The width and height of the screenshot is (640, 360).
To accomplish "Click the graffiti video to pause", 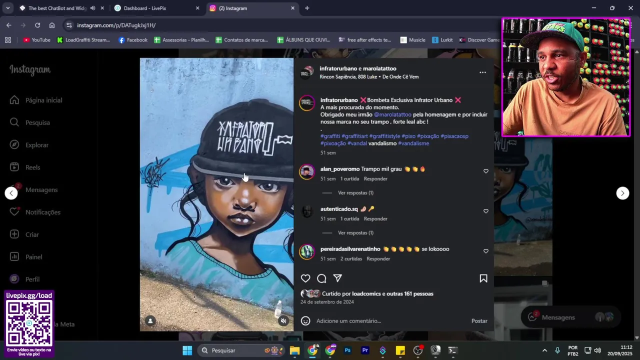I will (x=216, y=194).
